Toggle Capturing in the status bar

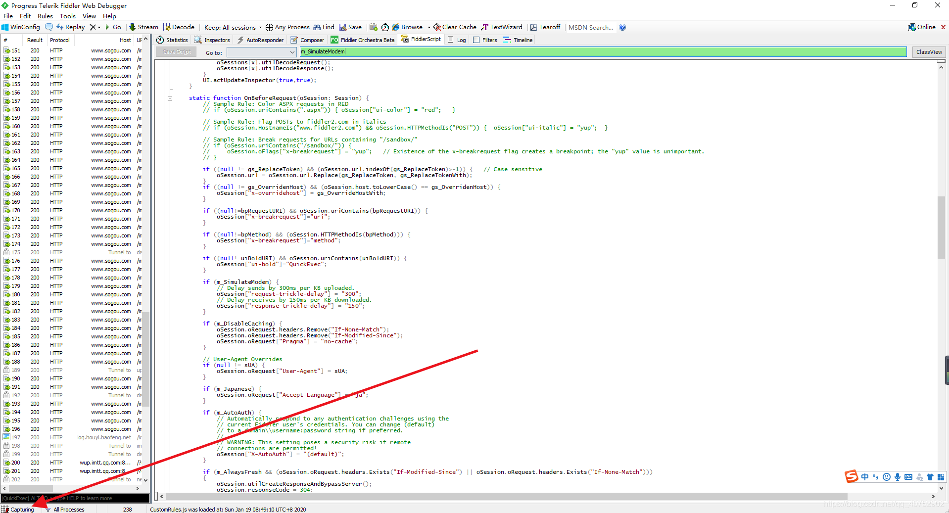18,509
